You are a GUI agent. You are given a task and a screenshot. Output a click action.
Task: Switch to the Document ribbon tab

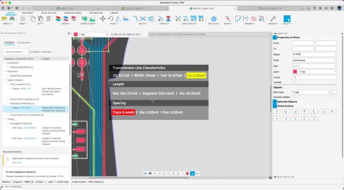[x=28, y=13]
